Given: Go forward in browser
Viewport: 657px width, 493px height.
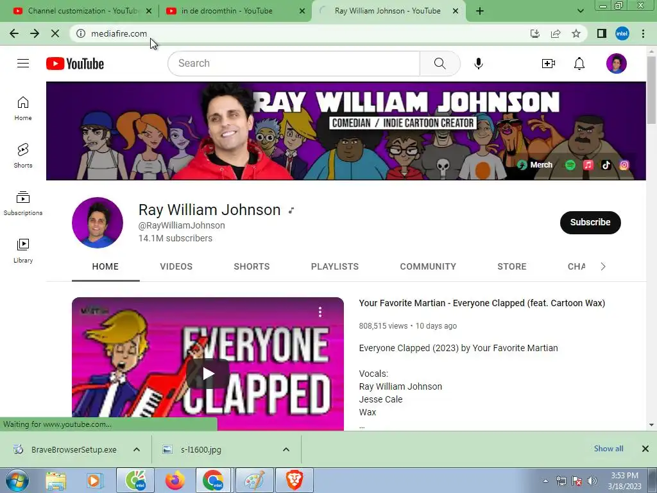Looking at the screenshot, I should pyautogui.click(x=35, y=33).
